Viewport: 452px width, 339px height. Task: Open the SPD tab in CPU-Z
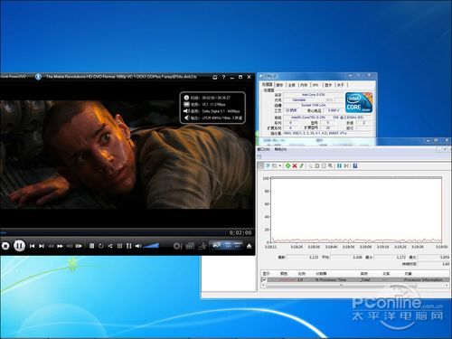(315, 85)
